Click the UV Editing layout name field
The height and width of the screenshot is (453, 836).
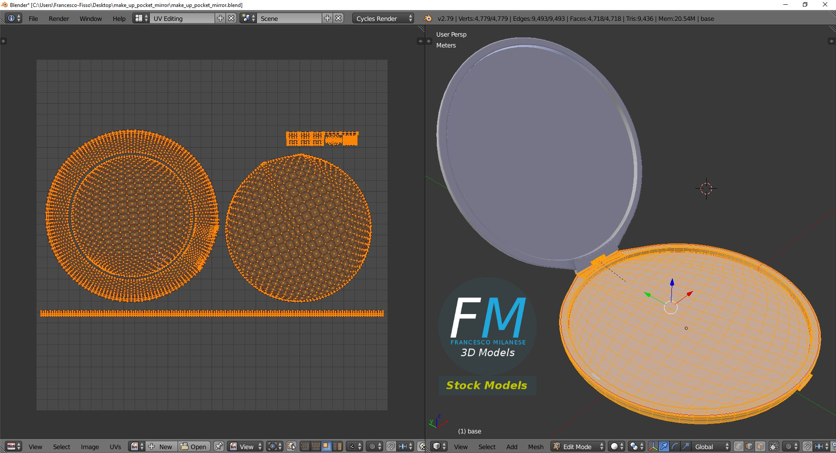click(182, 18)
